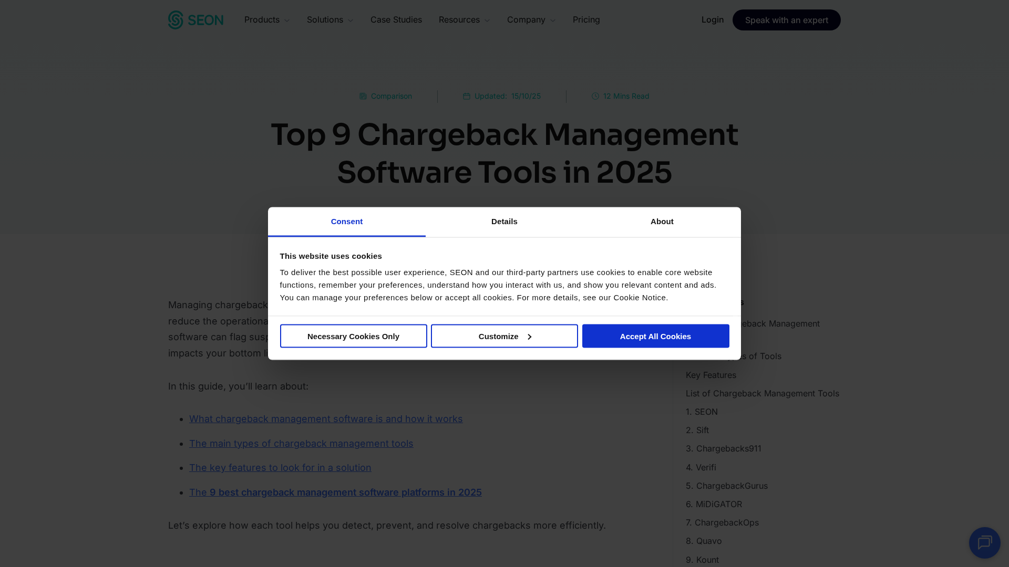Click the calendar icon beside Updated
Viewport: 1009px width, 567px height.
(x=466, y=96)
